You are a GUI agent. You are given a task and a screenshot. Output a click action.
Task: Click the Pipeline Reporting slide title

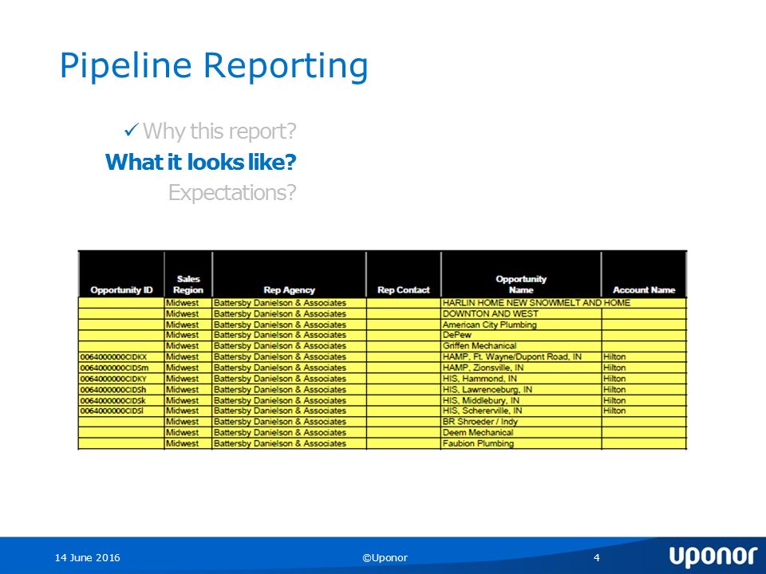click(214, 65)
